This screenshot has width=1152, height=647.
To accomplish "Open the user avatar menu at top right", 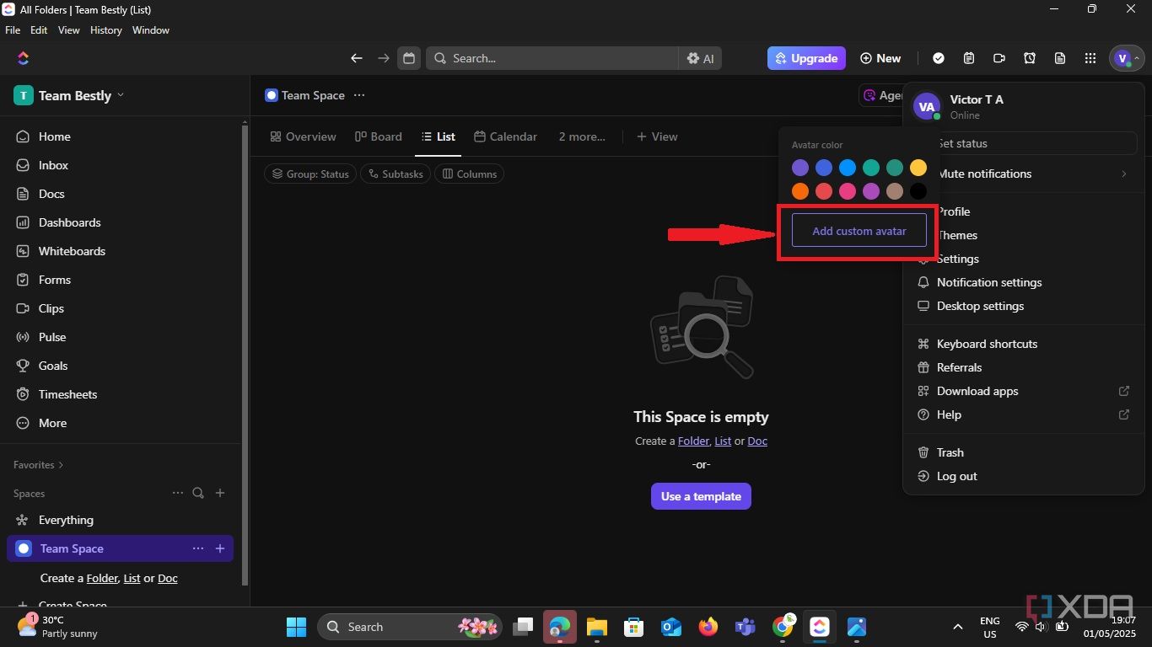I will click(x=1127, y=58).
